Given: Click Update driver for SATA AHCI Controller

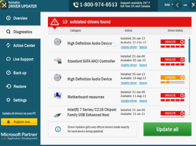Looking at the screenshot, I should pos(129,65).
